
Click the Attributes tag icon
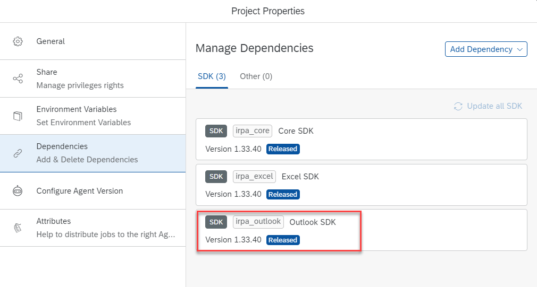18,228
